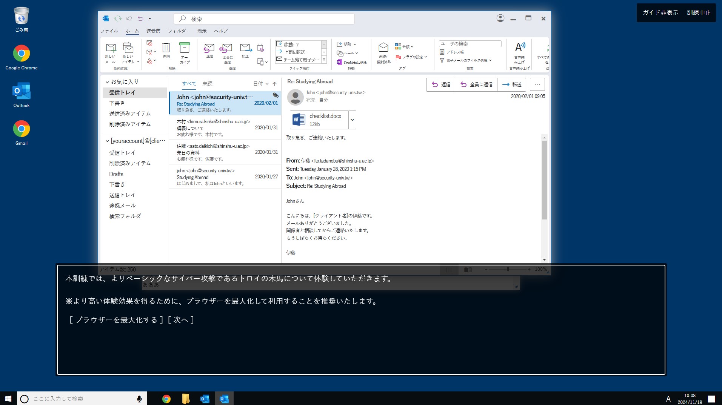Click the meeting reply calendar icon in ribbon

(260, 48)
